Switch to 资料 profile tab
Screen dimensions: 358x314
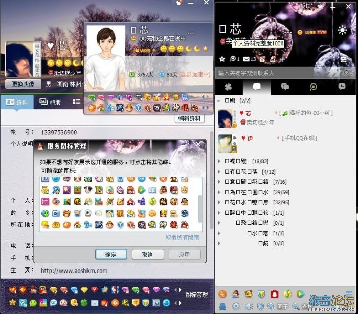click(x=17, y=102)
